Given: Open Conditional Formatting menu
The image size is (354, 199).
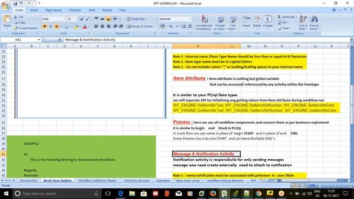Looking at the screenshot, I should click(204, 23).
